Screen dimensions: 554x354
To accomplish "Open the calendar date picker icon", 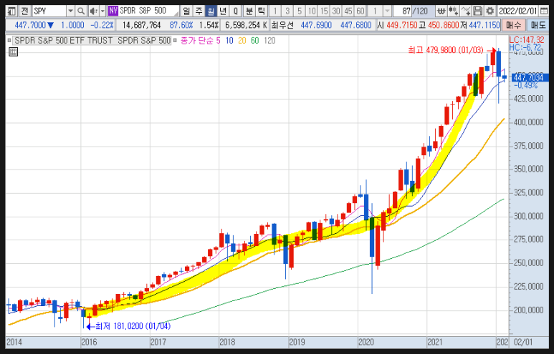I will [x=543, y=11].
